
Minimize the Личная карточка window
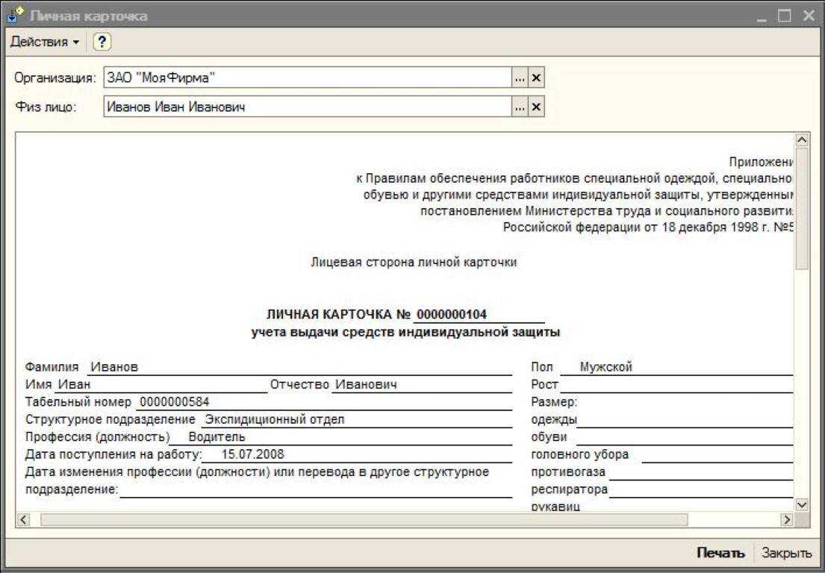click(x=762, y=15)
